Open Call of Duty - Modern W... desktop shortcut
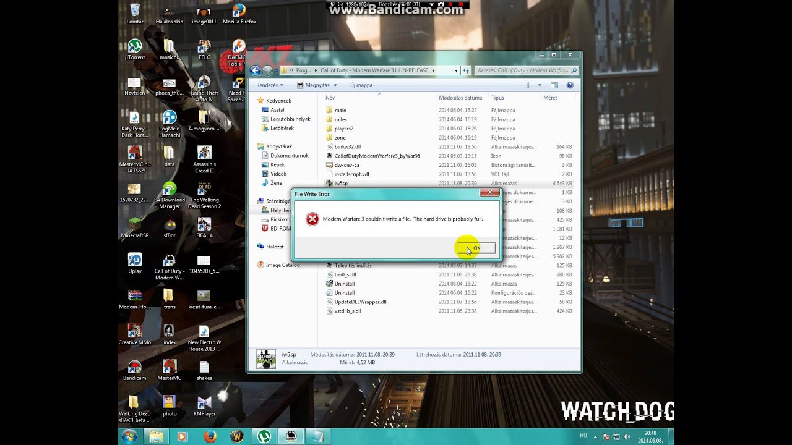 [169, 267]
